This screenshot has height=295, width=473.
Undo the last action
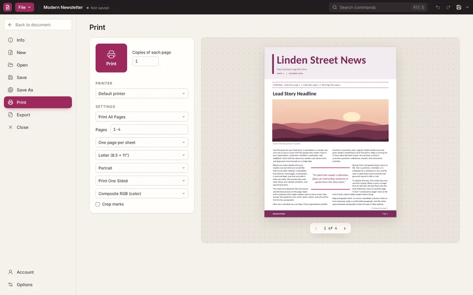pos(438,7)
